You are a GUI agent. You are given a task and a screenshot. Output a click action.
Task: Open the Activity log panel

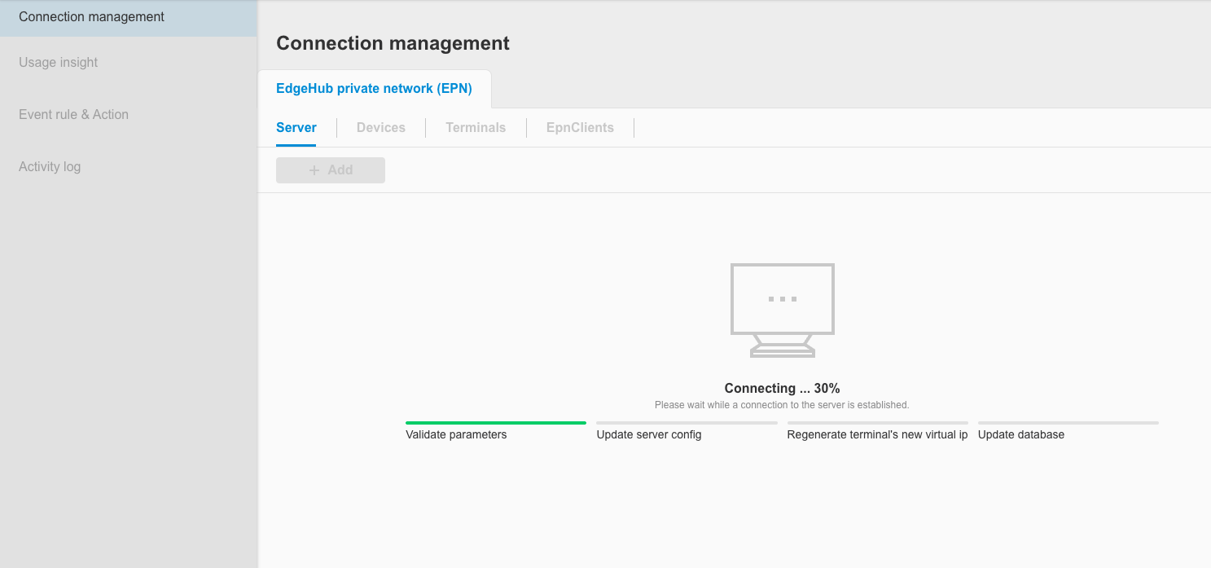point(50,166)
